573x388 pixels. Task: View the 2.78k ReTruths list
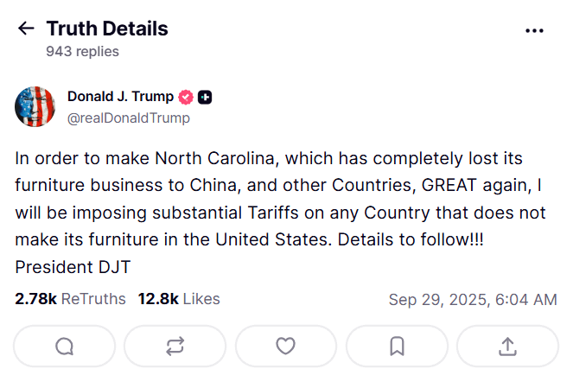tap(70, 299)
